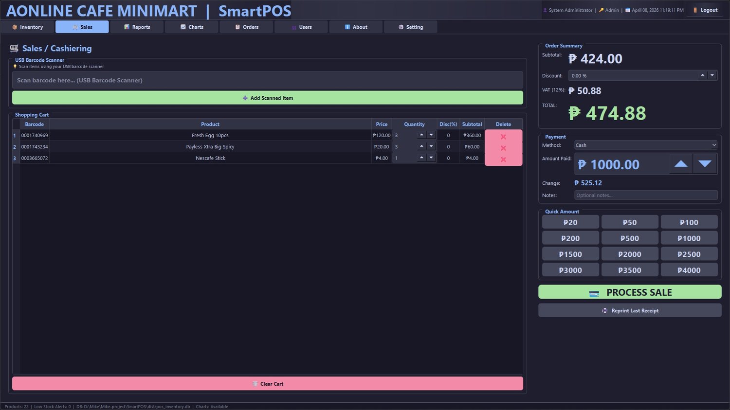Click the ₱120.00 price cell

click(x=382, y=135)
